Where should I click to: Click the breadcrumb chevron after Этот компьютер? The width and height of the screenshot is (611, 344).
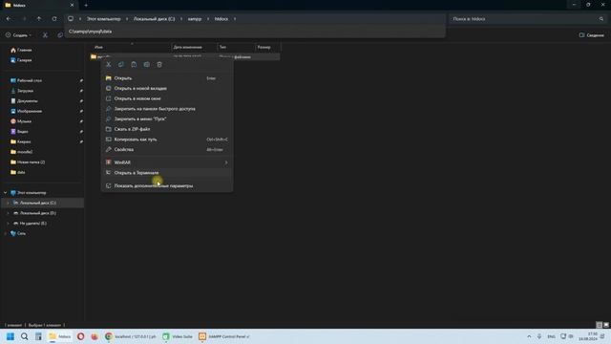point(127,19)
